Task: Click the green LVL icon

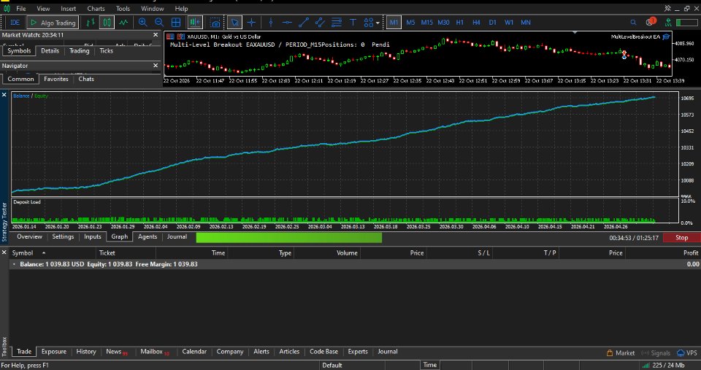Action: [x=668, y=23]
